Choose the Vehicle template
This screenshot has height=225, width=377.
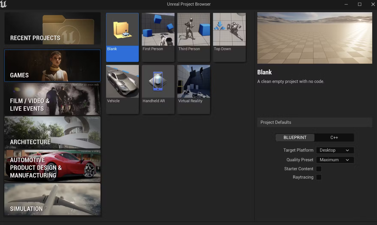[x=122, y=89]
